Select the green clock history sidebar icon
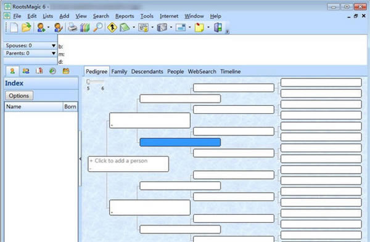The width and height of the screenshot is (370, 242). coord(52,71)
